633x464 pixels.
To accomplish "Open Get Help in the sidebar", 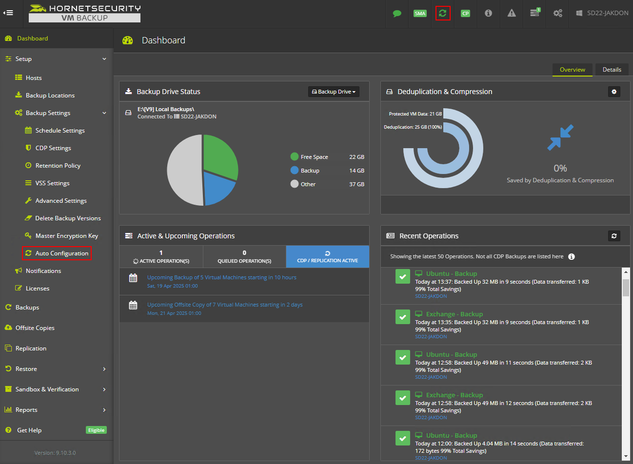I will point(29,430).
